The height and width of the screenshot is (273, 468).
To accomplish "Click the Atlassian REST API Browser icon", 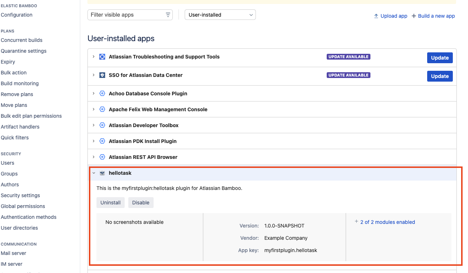I will [x=102, y=157].
